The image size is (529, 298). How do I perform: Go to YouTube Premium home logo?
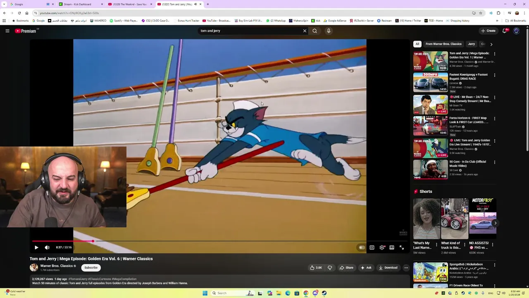[26, 31]
